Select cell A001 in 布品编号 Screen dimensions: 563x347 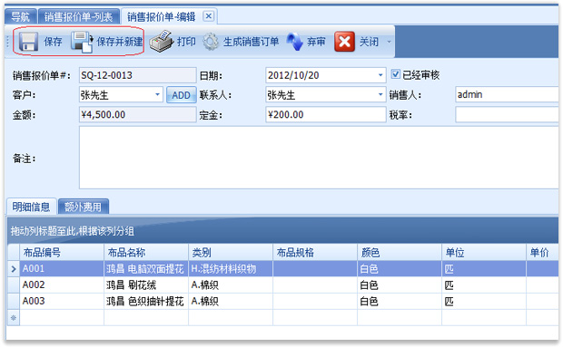(x=62, y=268)
